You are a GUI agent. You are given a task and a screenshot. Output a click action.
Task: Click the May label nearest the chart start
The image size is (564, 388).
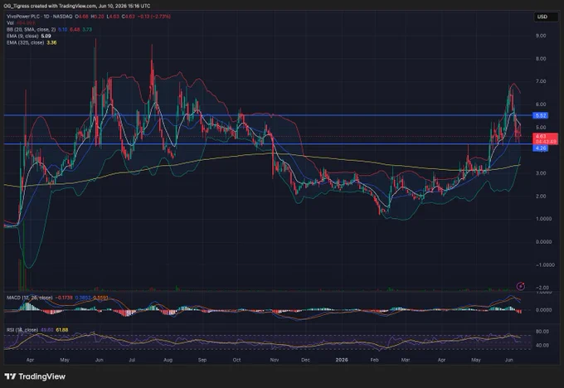pos(65,360)
